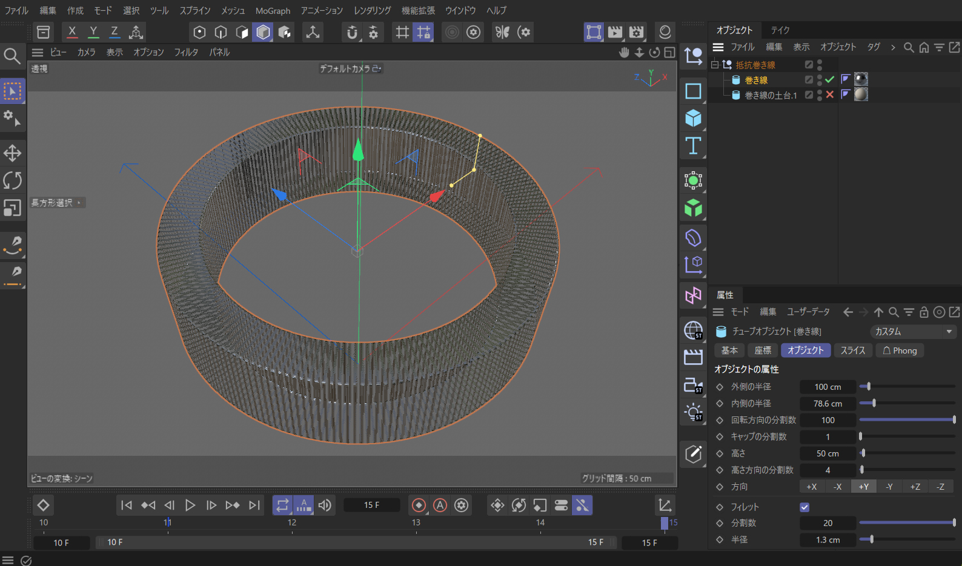
Task: Collapse the 抵抗巻き線 hierarchy
Action: (x=715, y=65)
